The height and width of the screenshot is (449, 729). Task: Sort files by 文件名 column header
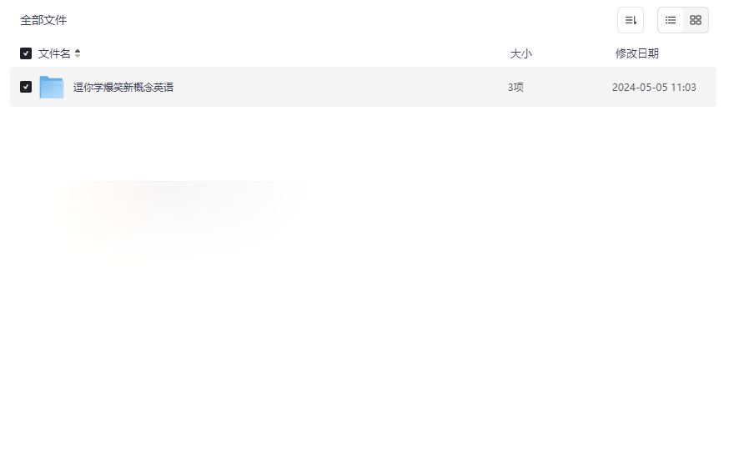point(54,53)
